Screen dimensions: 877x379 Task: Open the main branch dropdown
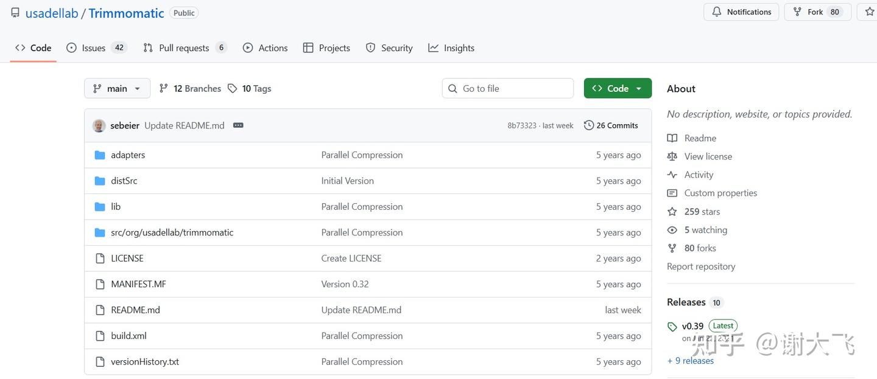pyautogui.click(x=117, y=89)
